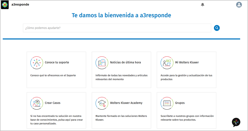This screenshot has height=131, width=248.
Task: Click the Conoce tu soporte circular icon
Action: tap(37, 63)
